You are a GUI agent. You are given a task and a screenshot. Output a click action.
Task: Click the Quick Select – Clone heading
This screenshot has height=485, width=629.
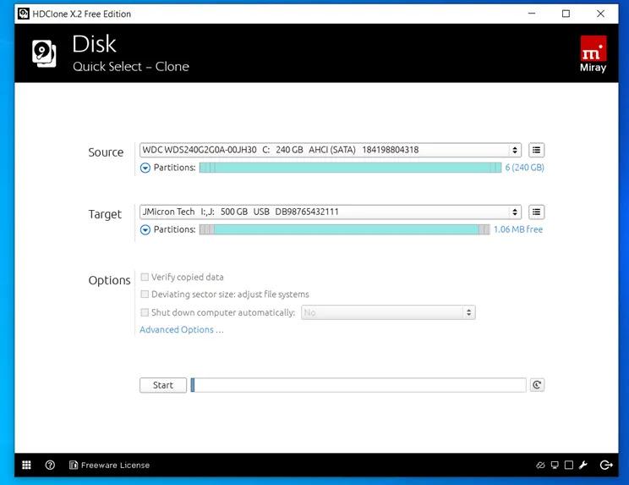[x=131, y=67]
